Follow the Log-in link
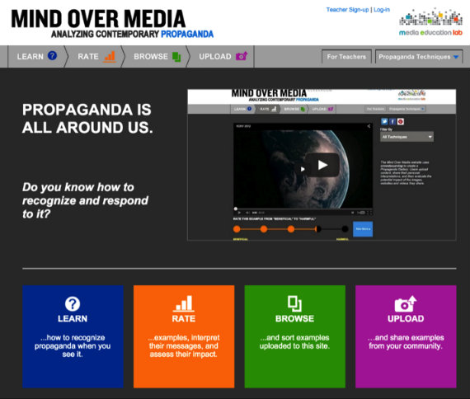The height and width of the screenshot is (399, 470). point(382,10)
